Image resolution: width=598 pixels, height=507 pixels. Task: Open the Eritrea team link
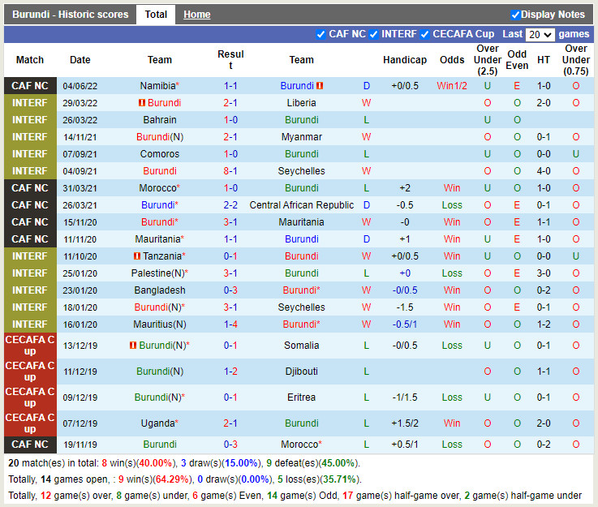click(x=302, y=397)
